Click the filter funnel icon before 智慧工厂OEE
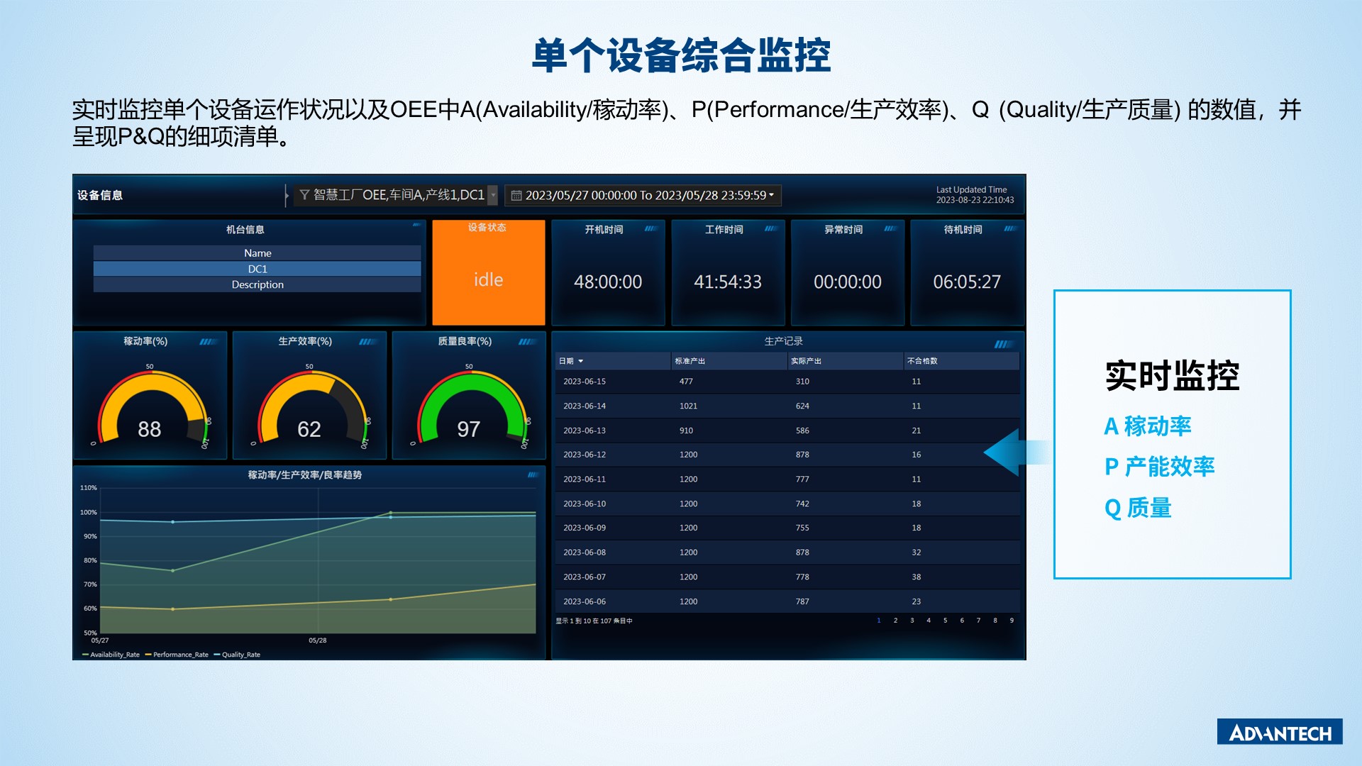Image resolution: width=1362 pixels, height=766 pixels. coord(304,195)
